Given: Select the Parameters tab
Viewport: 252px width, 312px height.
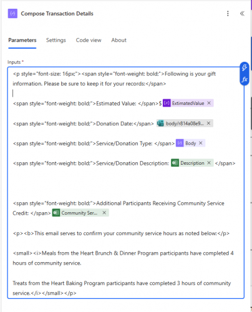Looking at the screenshot, I should [x=22, y=40].
